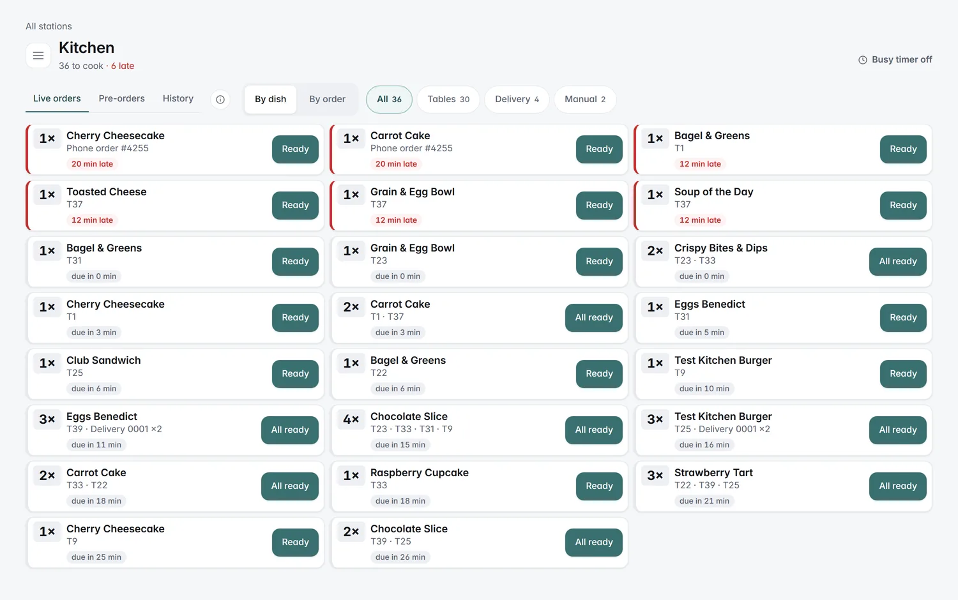958x600 pixels.
Task: Mark Carrot Cake T1 · T37 all ready
Action: pos(593,318)
